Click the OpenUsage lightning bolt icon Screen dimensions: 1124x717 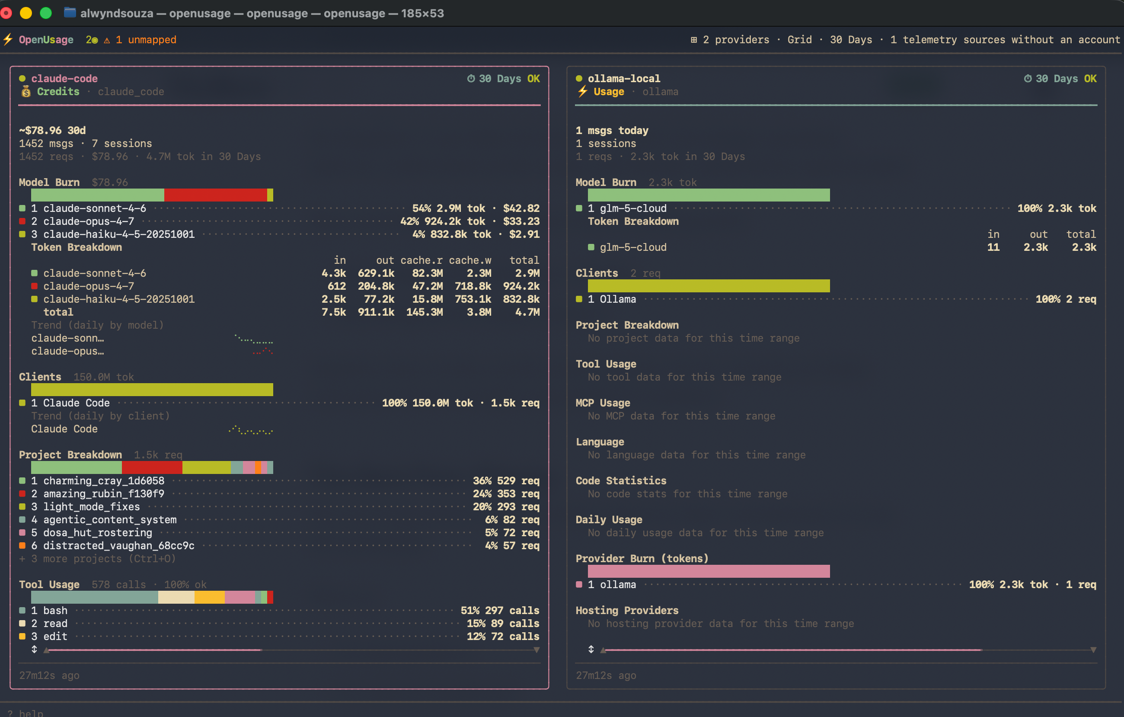pyautogui.click(x=8, y=40)
